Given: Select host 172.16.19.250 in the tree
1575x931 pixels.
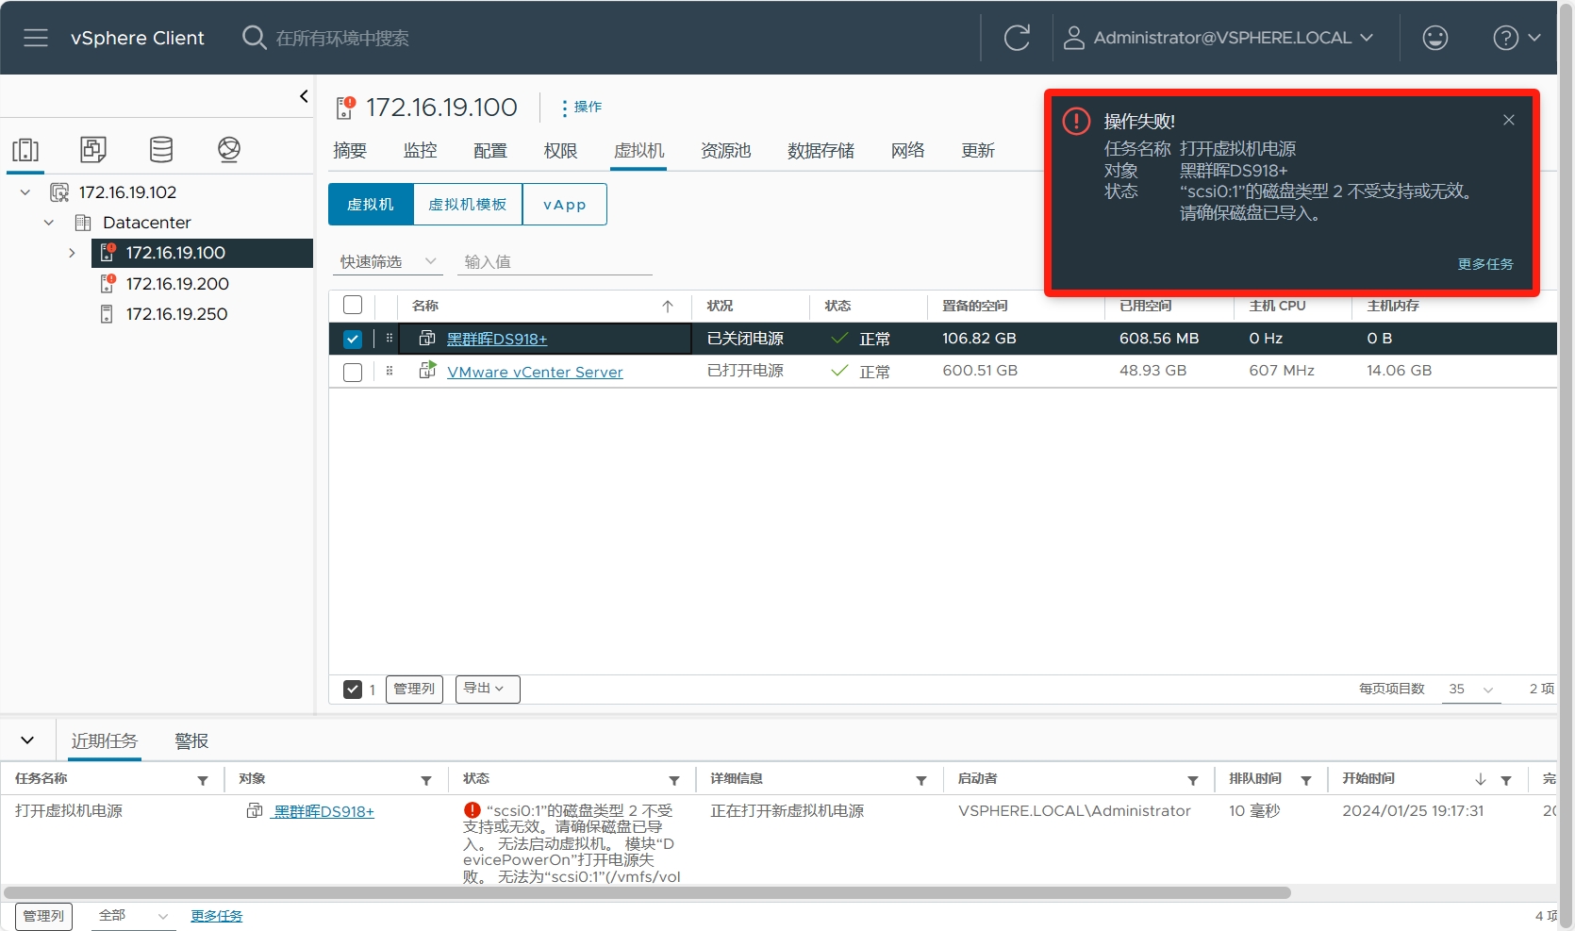Looking at the screenshot, I should point(177,314).
